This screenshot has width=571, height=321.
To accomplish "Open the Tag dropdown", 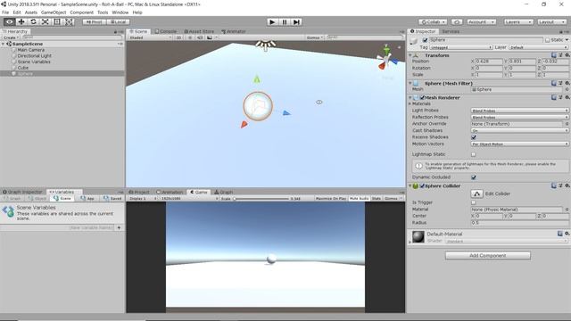I will pos(460,47).
